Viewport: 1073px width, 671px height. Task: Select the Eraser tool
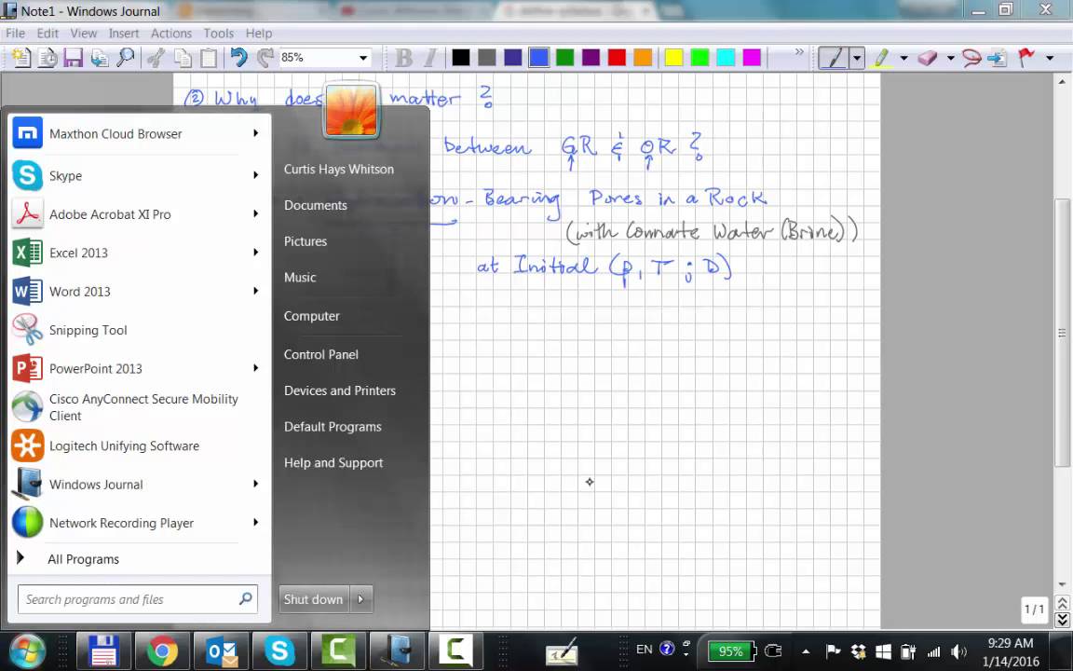928,58
